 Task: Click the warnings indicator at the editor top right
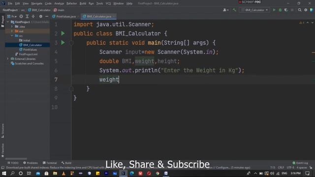click(x=302, y=23)
